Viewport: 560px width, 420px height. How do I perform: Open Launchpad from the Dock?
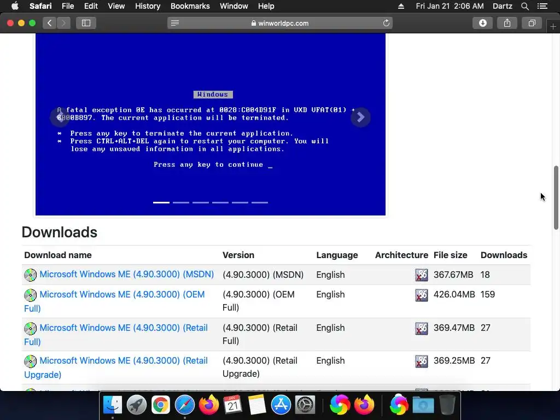(x=136, y=405)
